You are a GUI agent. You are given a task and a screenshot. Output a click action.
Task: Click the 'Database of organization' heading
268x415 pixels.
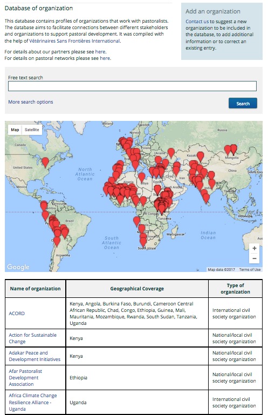click(39, 8)
